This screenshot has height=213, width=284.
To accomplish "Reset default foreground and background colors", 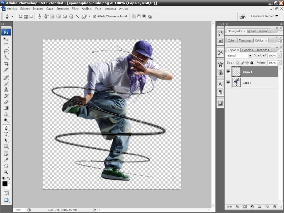I will (4, 178).
